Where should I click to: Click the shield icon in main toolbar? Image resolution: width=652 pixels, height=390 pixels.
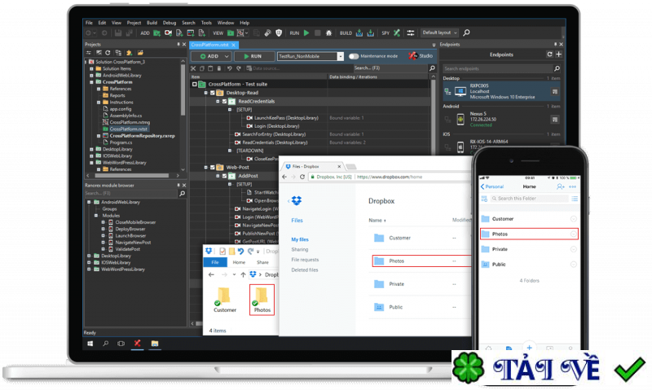coord(279,33)
